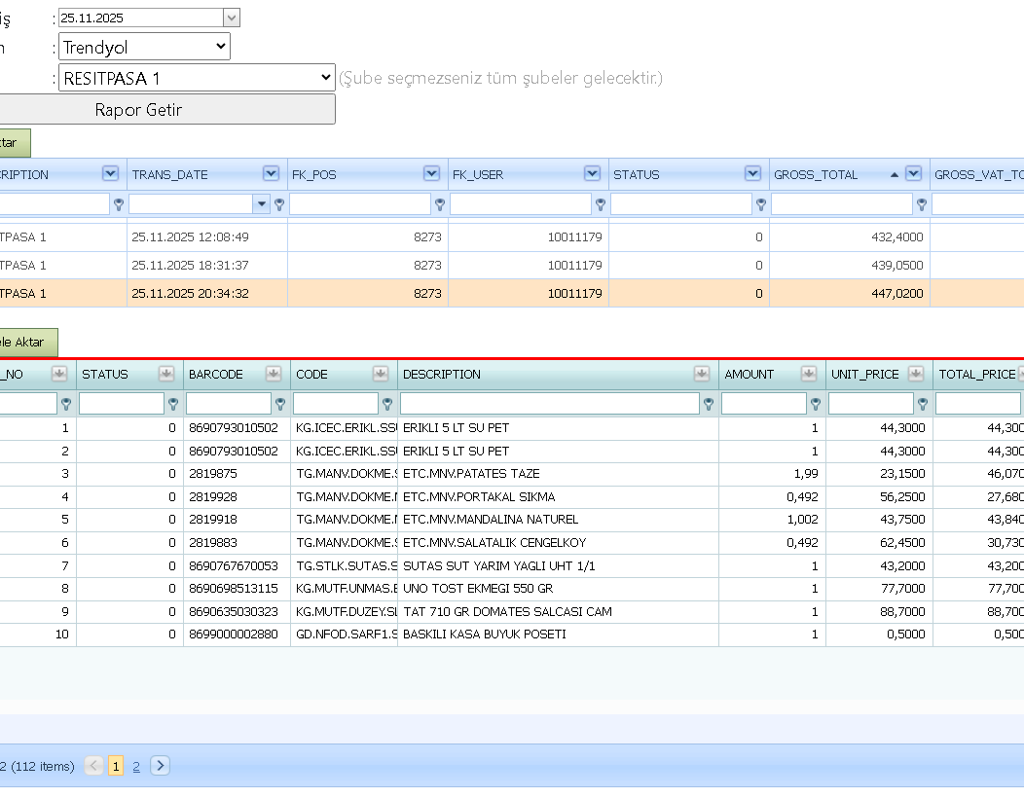Click the funnel icon under lower DESCRIPTION filter row
The height and width of the screenshot is (798, 1024).
(709, 404)
